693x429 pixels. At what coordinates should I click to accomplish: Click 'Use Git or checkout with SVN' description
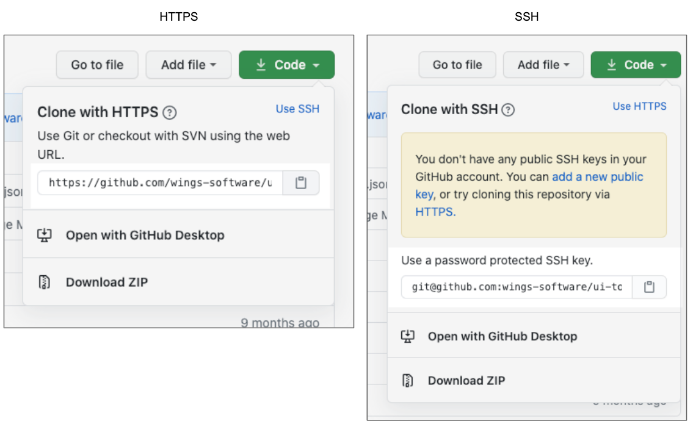click(x=164, y=145)
